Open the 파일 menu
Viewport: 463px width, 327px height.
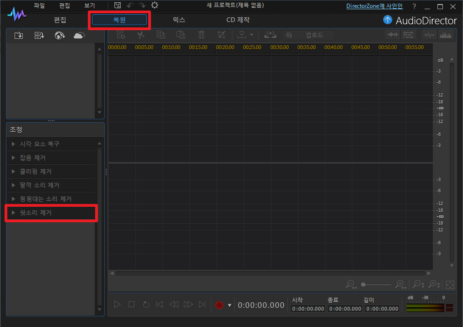39,5
